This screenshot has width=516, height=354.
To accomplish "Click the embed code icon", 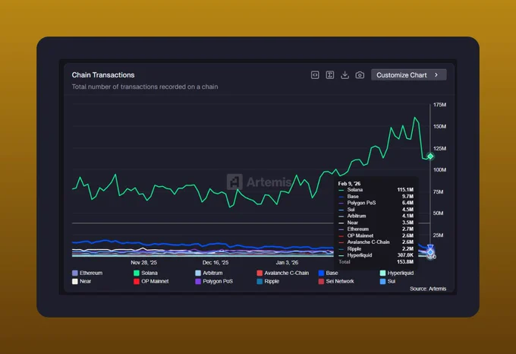I will click(x=315, y=75).
